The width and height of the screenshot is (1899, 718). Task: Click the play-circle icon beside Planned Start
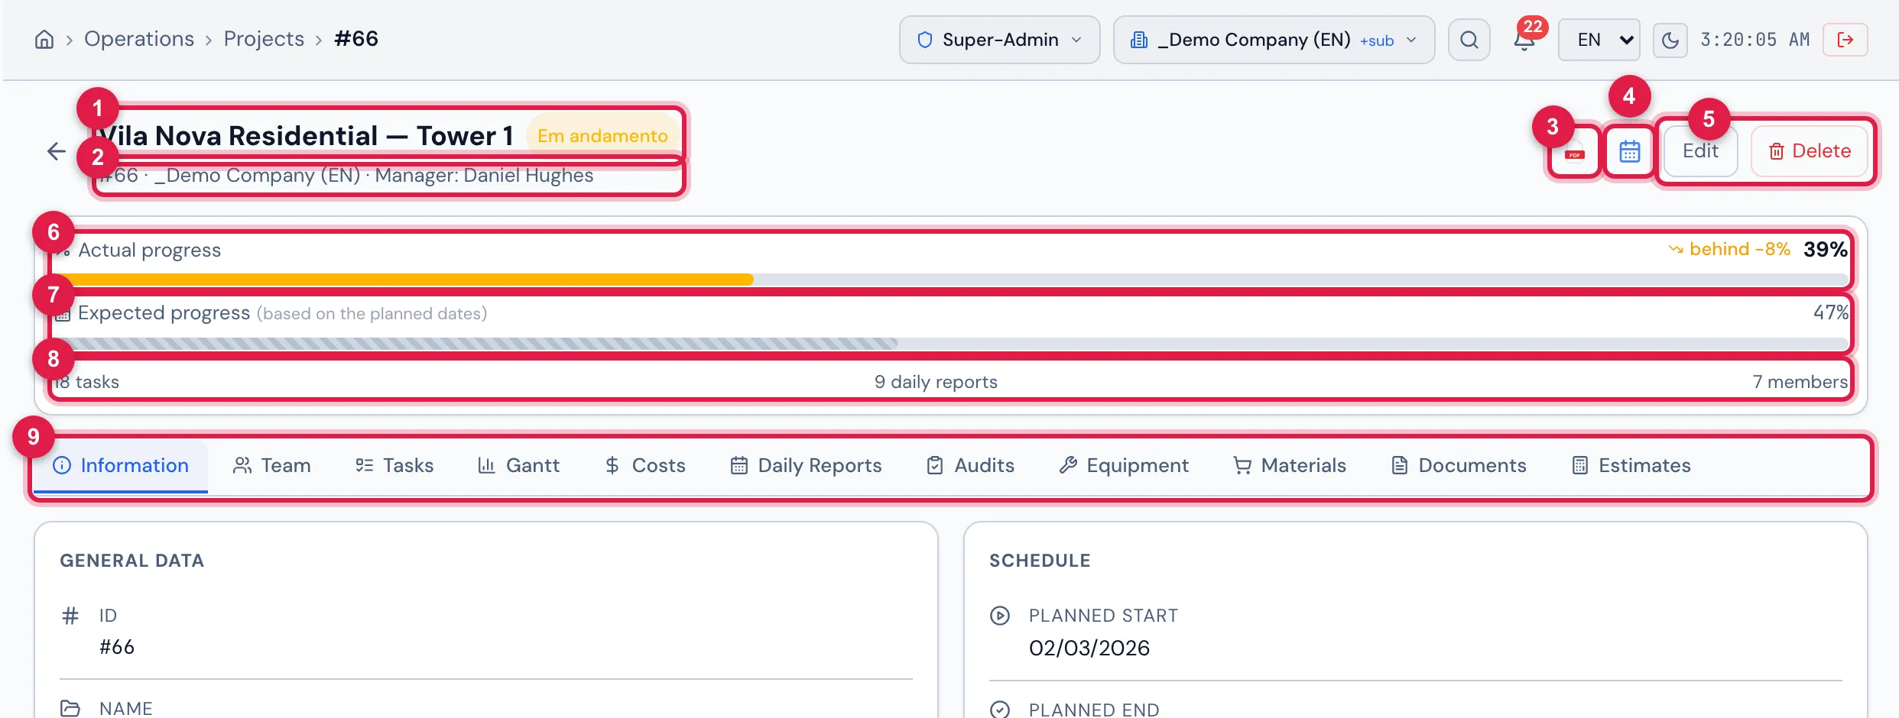(1000, 616)
